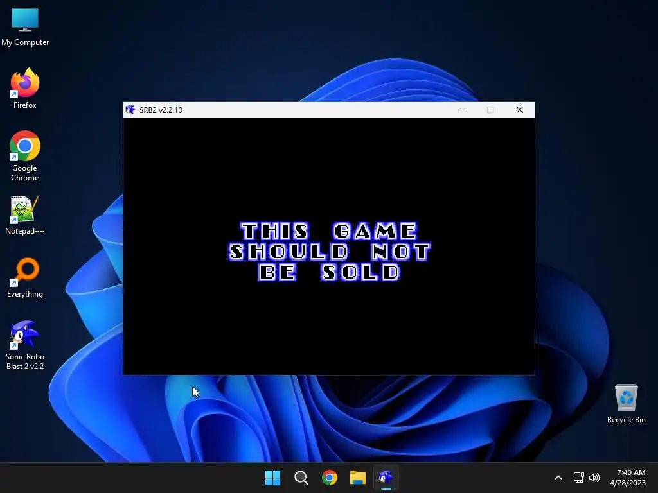The image size is (658, 493).
Task: Click the disabled maximize button in SRB2 window
Action: coord(490,110)
